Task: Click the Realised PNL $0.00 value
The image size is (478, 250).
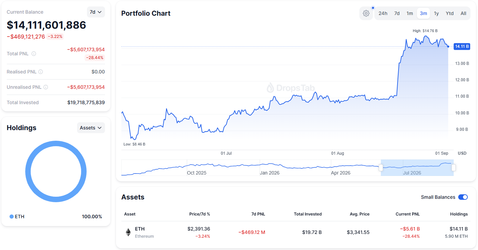Action: pos(98,72)
